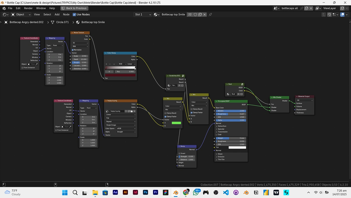Open After Effects from the taskbar

coord(115,192)
